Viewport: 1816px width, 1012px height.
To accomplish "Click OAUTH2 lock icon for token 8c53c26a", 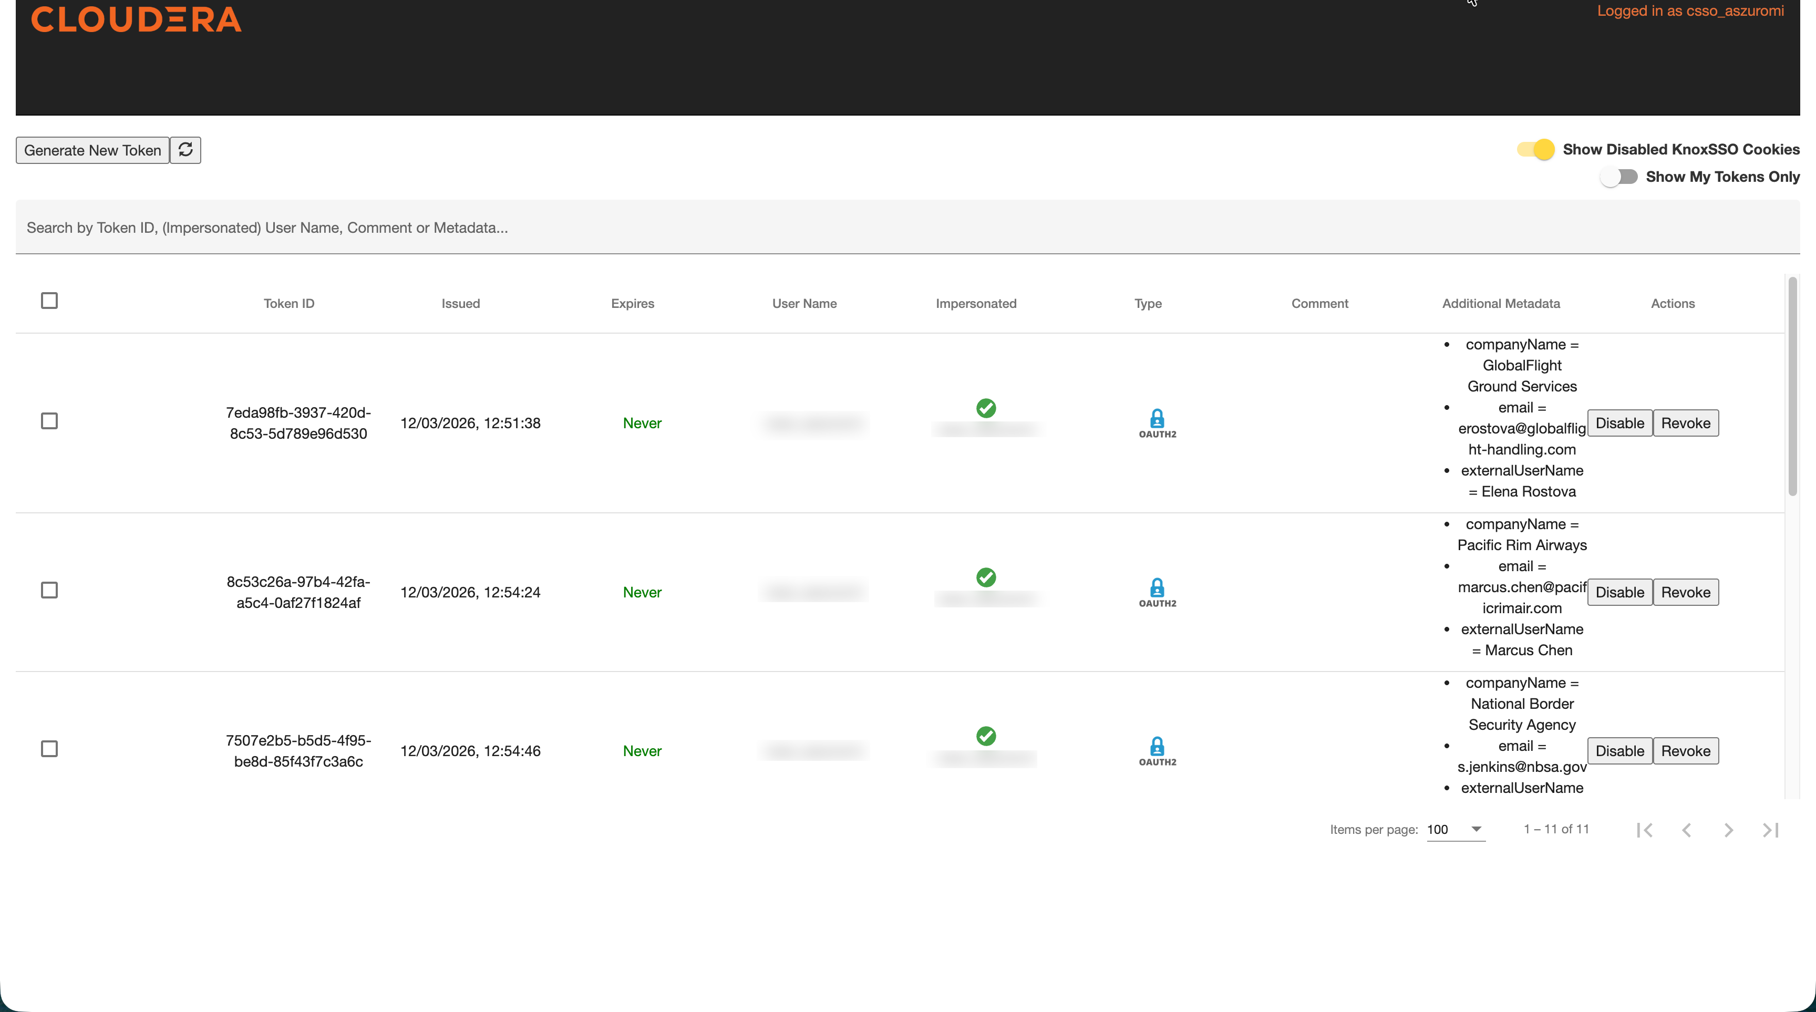I will pos(1157,588).
